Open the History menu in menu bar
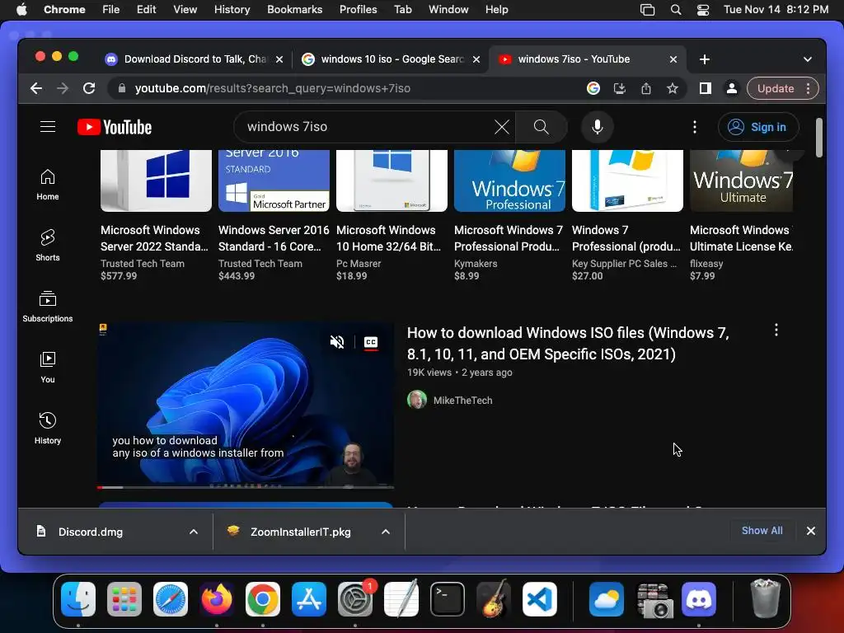 pyautogui.click(x=232, y=9)
